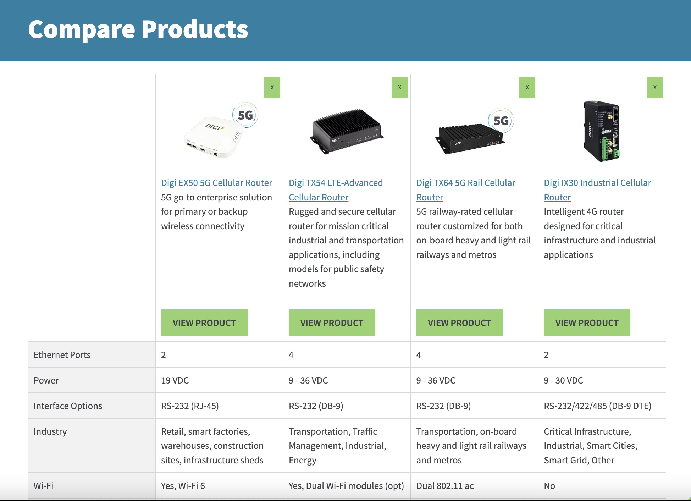Click the Yes, Dual Wi-Fi modules (opt) cell
Viewport: 691px width, 501px height.
347,486
